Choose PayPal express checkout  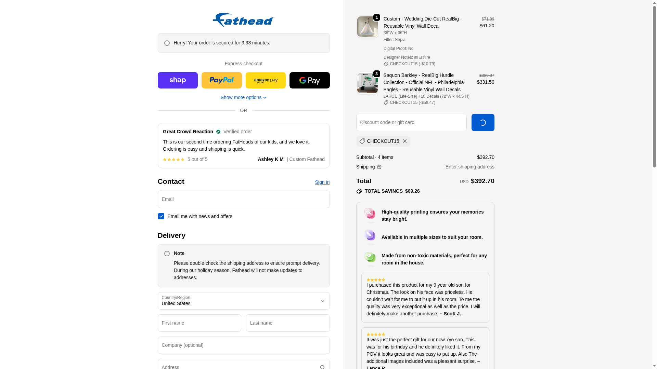(221, 80)
